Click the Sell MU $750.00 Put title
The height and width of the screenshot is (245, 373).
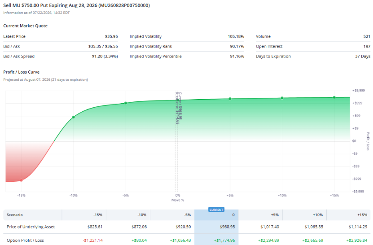pyautogui.click(x=77, y=5)
